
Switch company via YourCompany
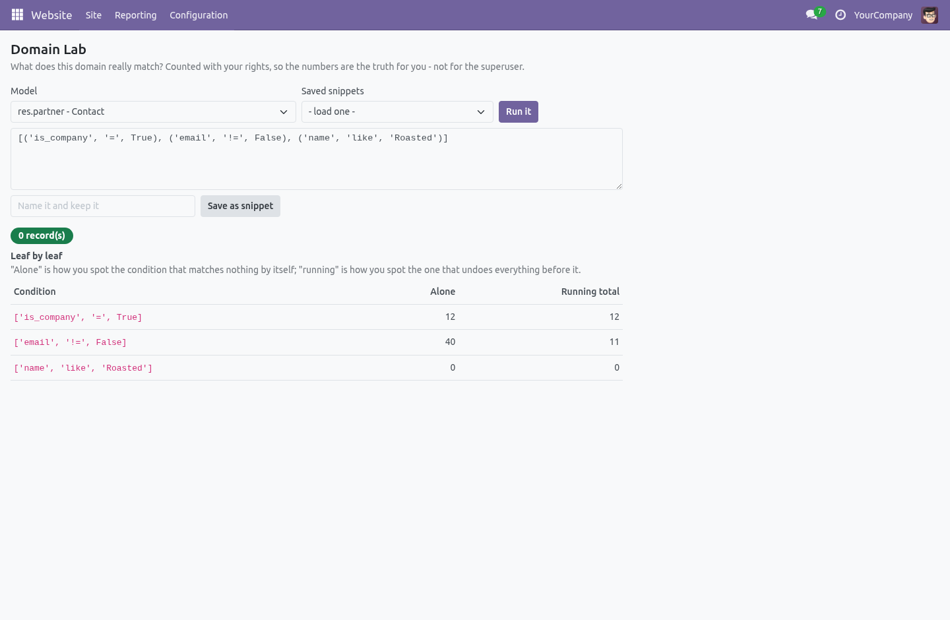(x=883, y=15)
